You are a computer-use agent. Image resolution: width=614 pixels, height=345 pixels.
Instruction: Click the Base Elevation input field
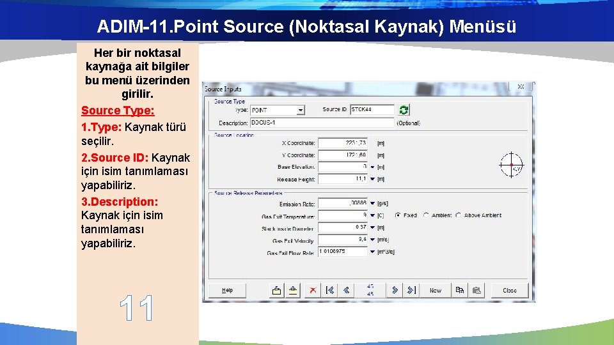pos(343,167)
